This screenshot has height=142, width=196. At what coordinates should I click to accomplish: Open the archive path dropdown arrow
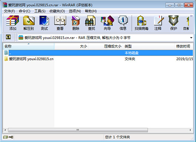click(x=191, y=38)
